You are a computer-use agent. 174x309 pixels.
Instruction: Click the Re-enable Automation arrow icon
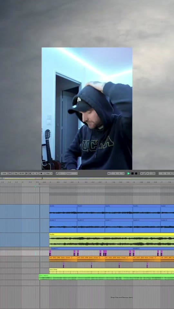(x=148, y=173)
